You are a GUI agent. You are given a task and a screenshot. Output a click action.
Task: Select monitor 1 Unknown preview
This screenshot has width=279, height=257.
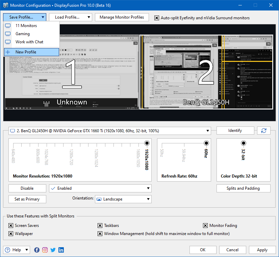tap(72, 72)
